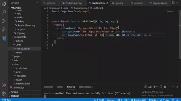Close the JoinUsCard.tsx editor tab
The image size is (181, 101).
(107, 3)
